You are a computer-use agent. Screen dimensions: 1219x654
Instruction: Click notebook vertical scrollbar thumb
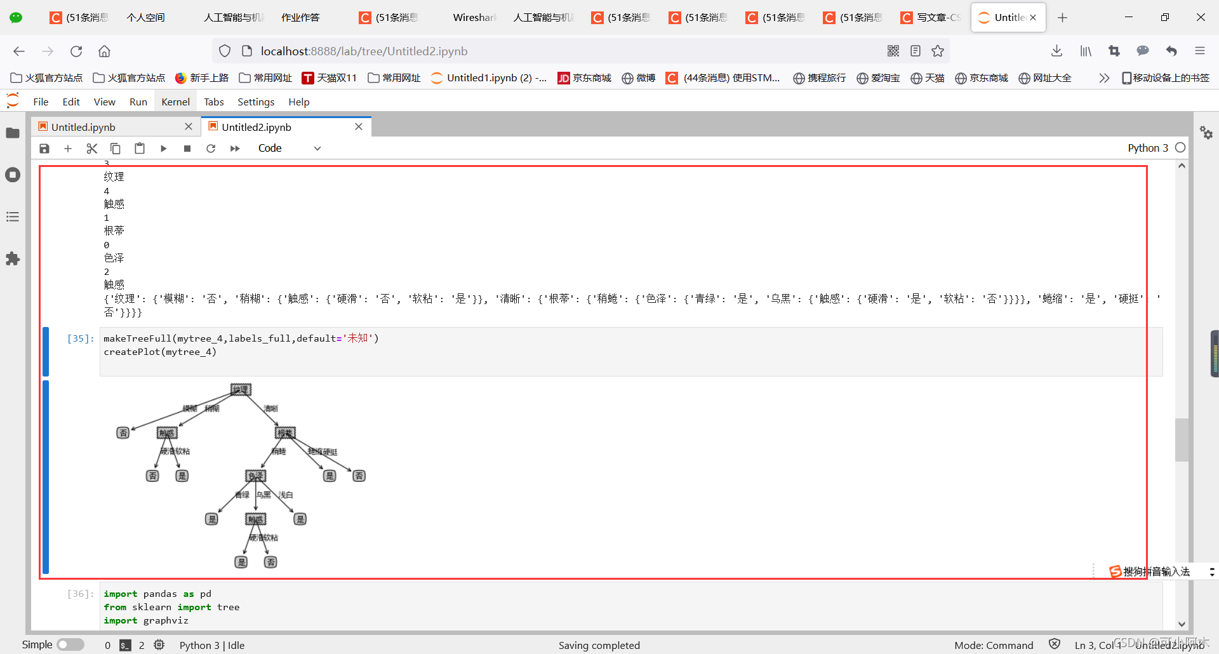(1182, 439)
